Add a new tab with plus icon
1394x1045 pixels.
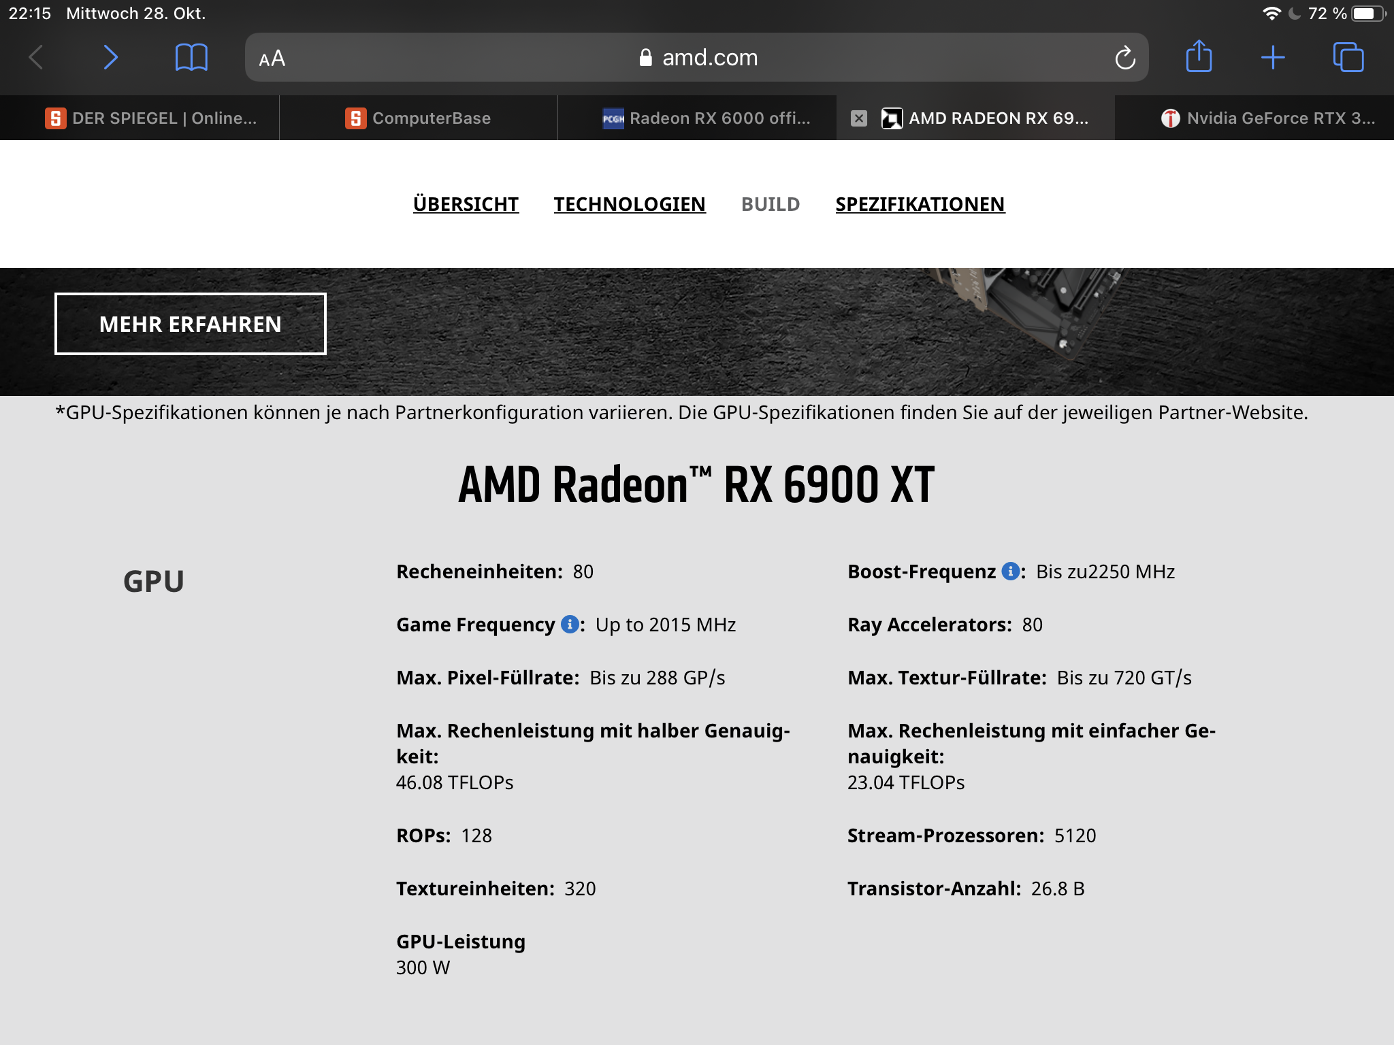pos(1272,57)
